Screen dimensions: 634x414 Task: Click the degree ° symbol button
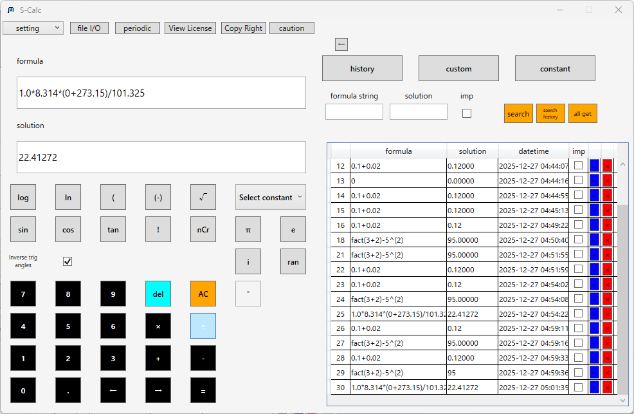pyautogui.click(x=248, y=294)
